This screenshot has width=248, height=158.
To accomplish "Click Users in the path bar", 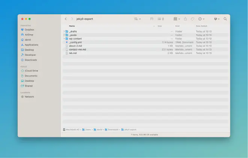I will click(x=86, y=129).
